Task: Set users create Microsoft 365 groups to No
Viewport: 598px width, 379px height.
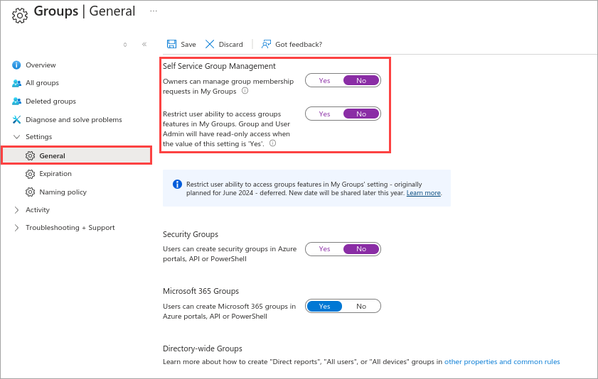Action: [361, 307]
